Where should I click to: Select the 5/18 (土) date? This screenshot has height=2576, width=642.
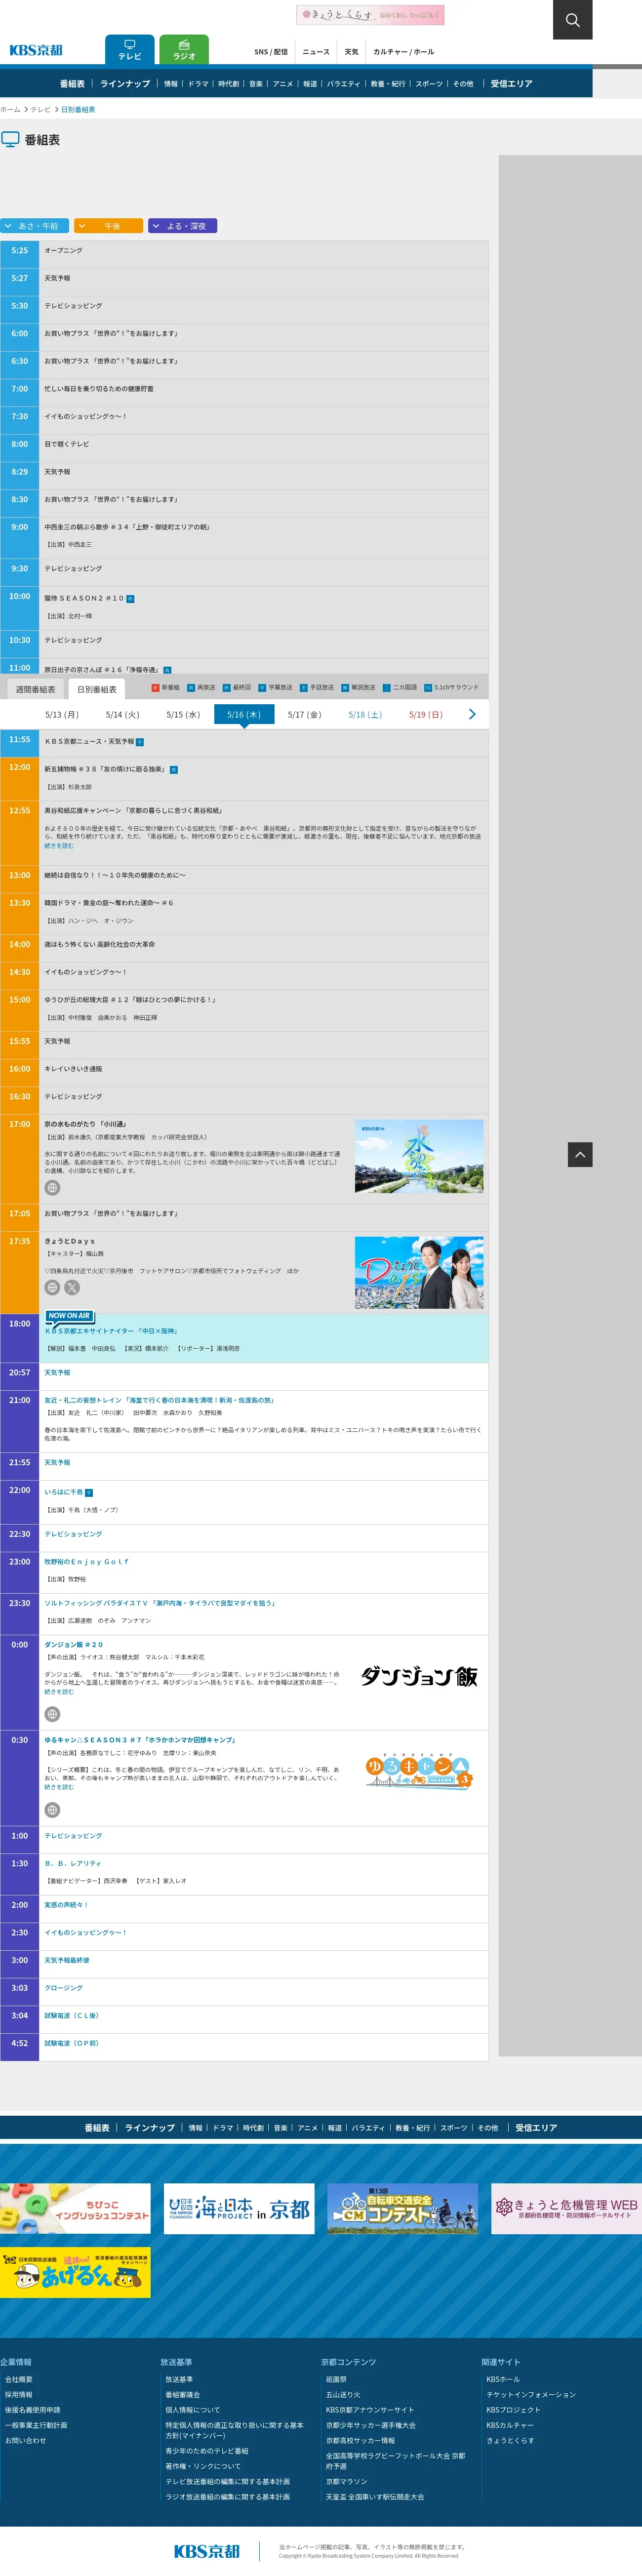click(365, 715)
